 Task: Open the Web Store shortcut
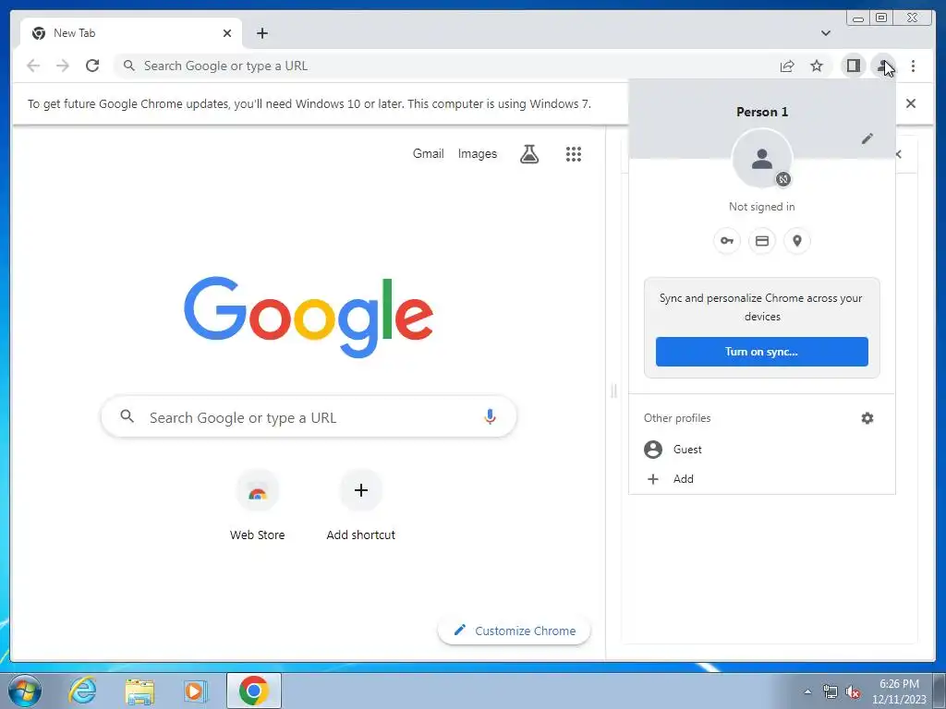(x=258, y=507)
